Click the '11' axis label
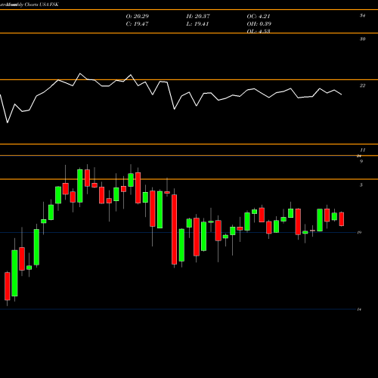Viewport: 378px width, 378px height. coord(362,150)
